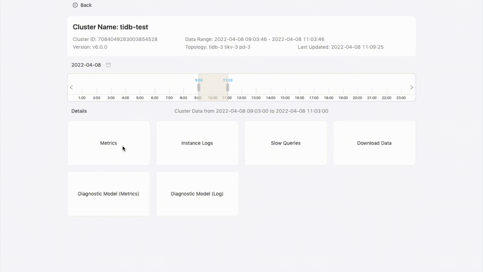
Task: Click the 2022-04-08 date field
Action: click(x=86, y=65)
